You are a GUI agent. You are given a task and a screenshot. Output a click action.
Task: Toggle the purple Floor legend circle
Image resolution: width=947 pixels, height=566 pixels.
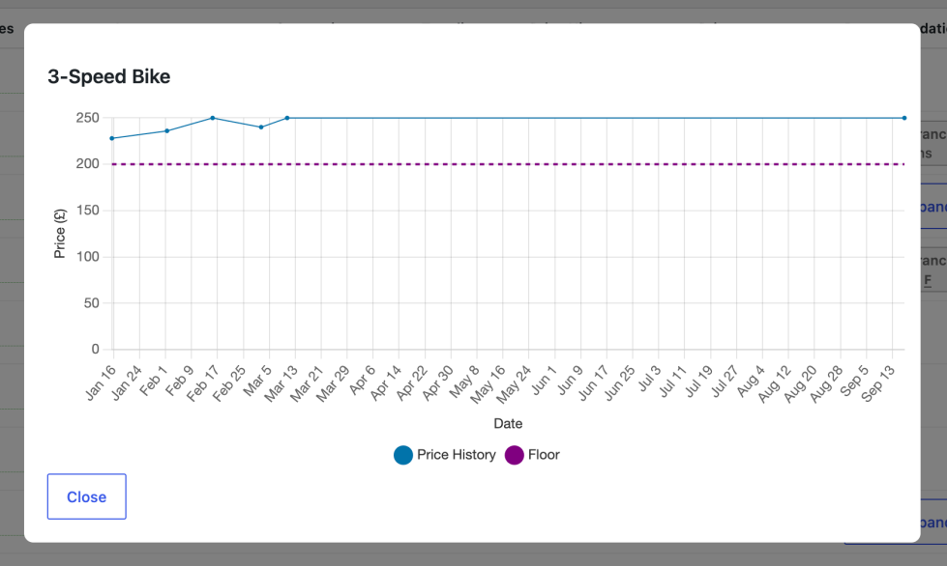pyautogui.click(x=514, y=455)
